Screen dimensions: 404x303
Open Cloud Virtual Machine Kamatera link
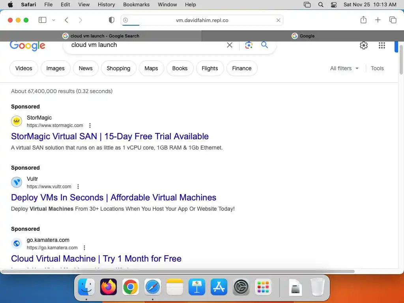(96, 258)
